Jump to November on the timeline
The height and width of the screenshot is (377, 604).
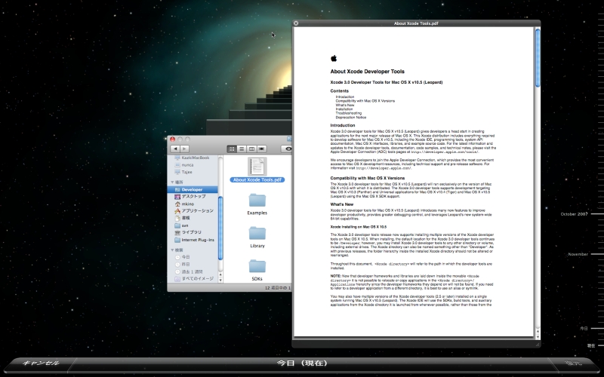point(578,254)
